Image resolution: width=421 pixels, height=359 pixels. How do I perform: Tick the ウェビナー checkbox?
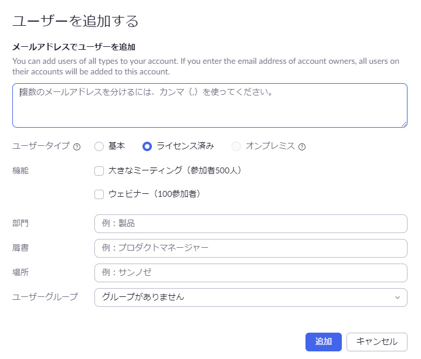tap(99, 194)
